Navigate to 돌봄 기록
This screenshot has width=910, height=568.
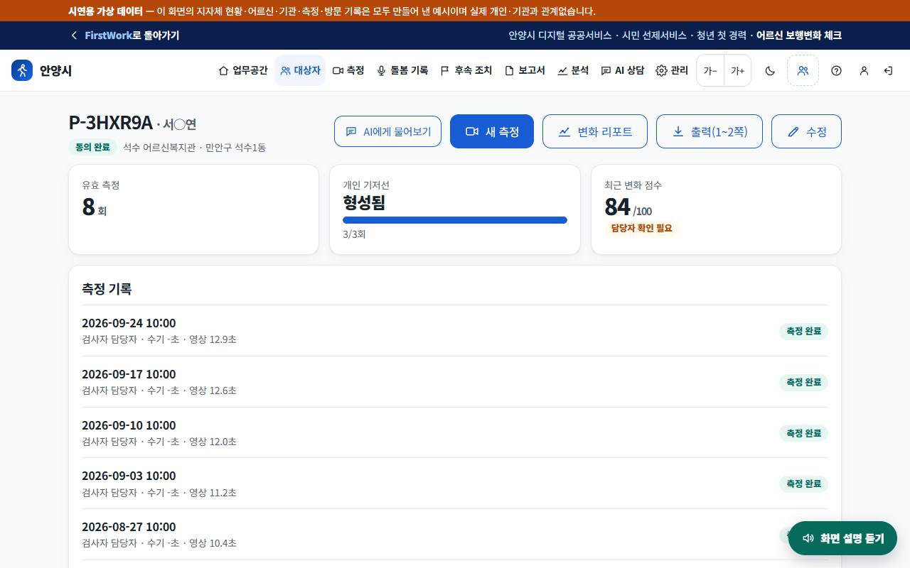[402, 70]
